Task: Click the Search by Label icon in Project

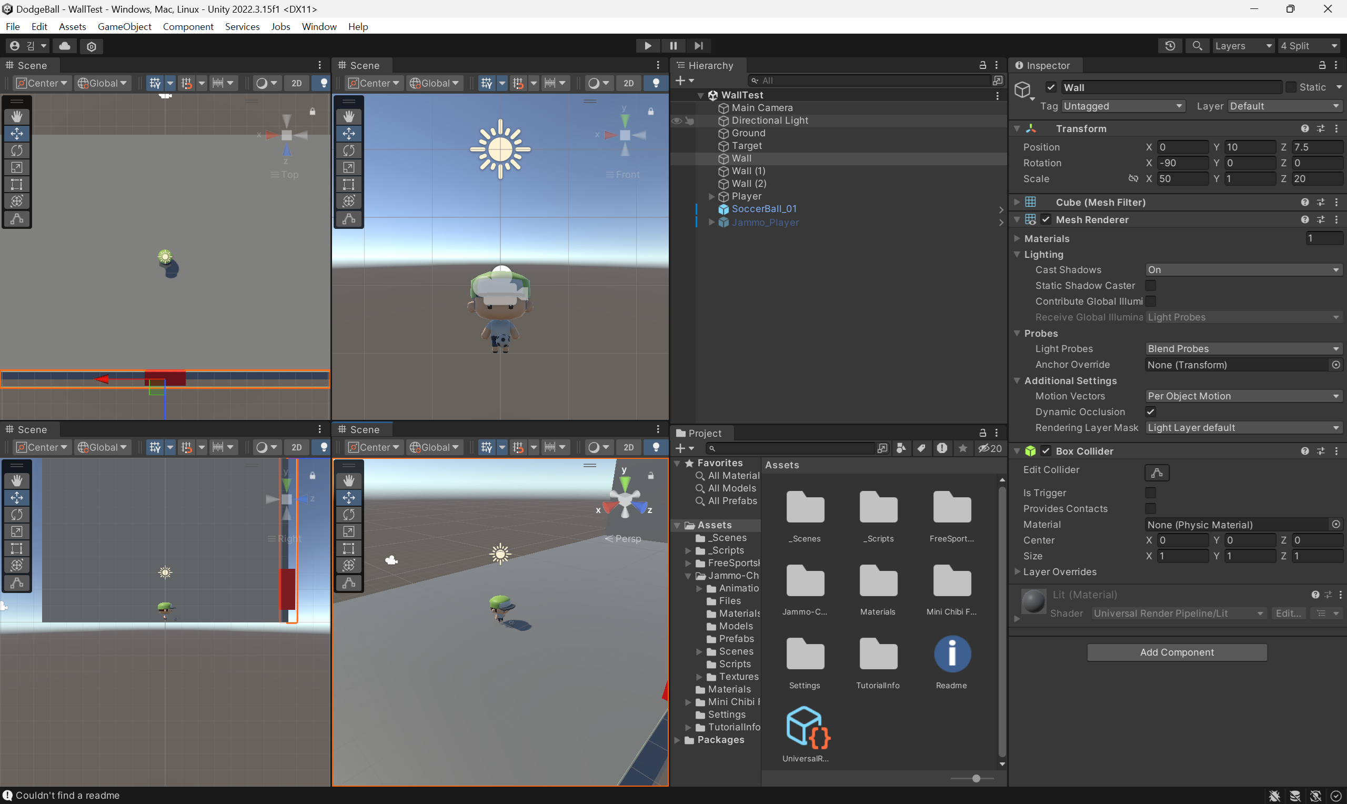Action: 921,448
